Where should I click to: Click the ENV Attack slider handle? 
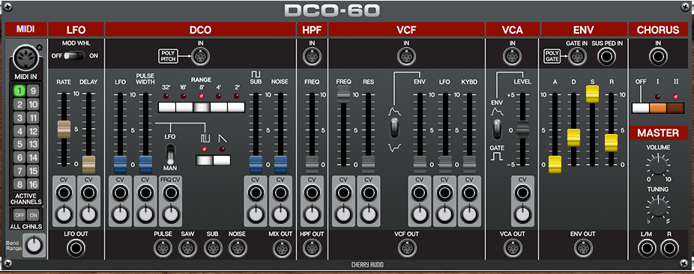[555, 165]
